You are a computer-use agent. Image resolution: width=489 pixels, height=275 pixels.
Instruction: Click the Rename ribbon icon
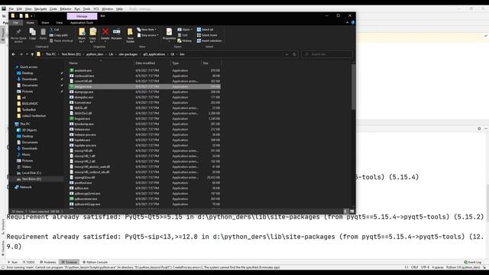pyautogui.click(x=116, y=31)
